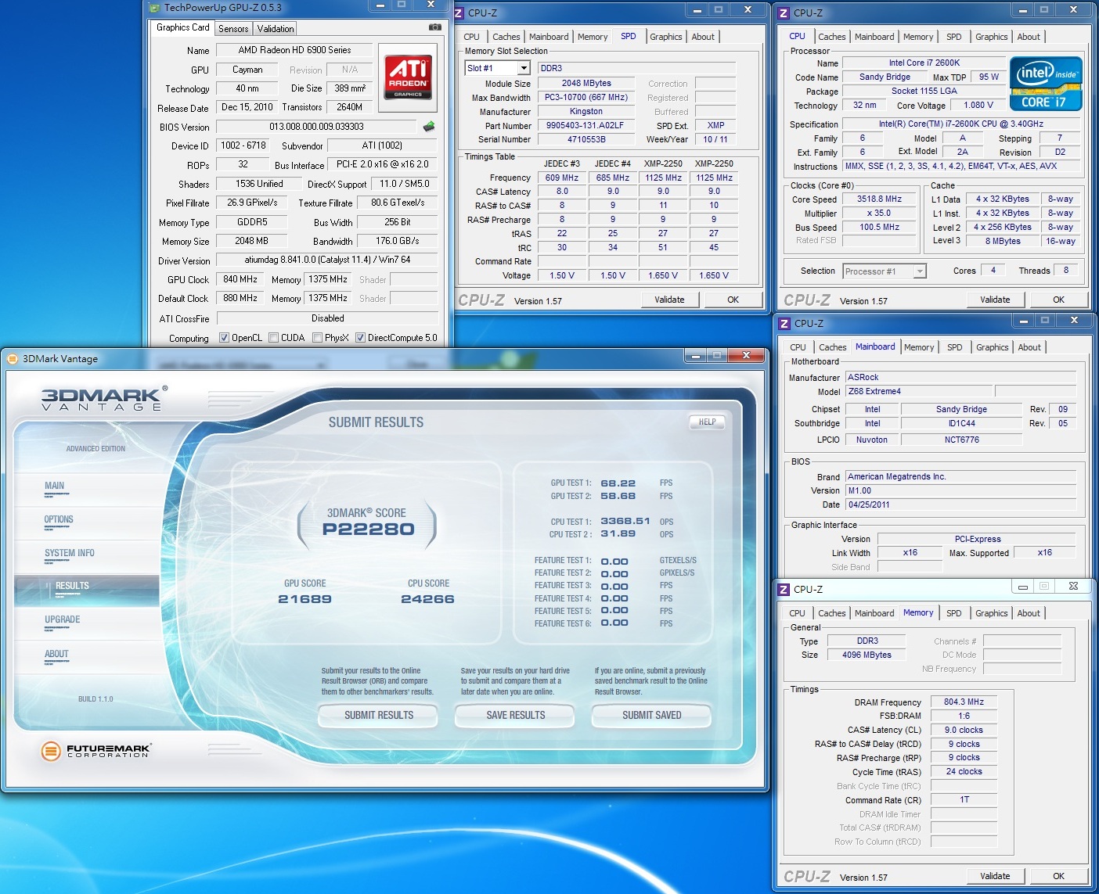Open the Graphics tab in the CPU-Z Mainboard window
The height and width of the screenshot is (894, 1099).
click(993, 347)
